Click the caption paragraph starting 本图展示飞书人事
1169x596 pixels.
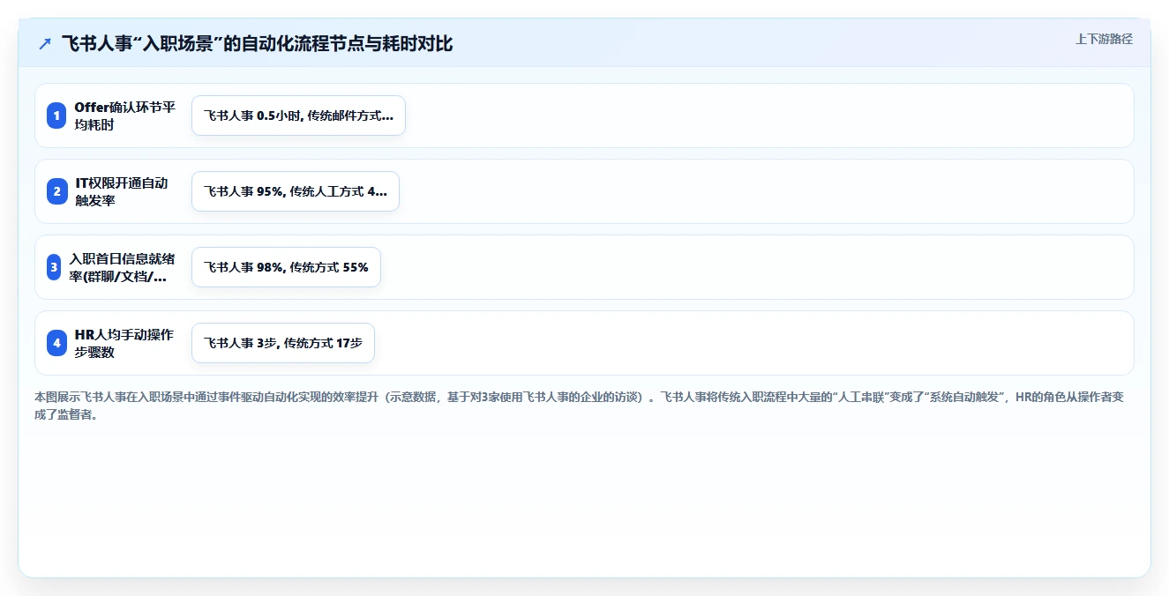pyautogui.click(x=580, y=406)
